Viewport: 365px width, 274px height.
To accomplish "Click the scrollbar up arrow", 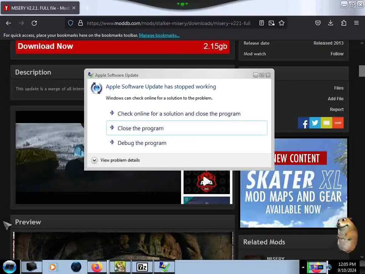I will pyautogui.click(x=362, y=43).
